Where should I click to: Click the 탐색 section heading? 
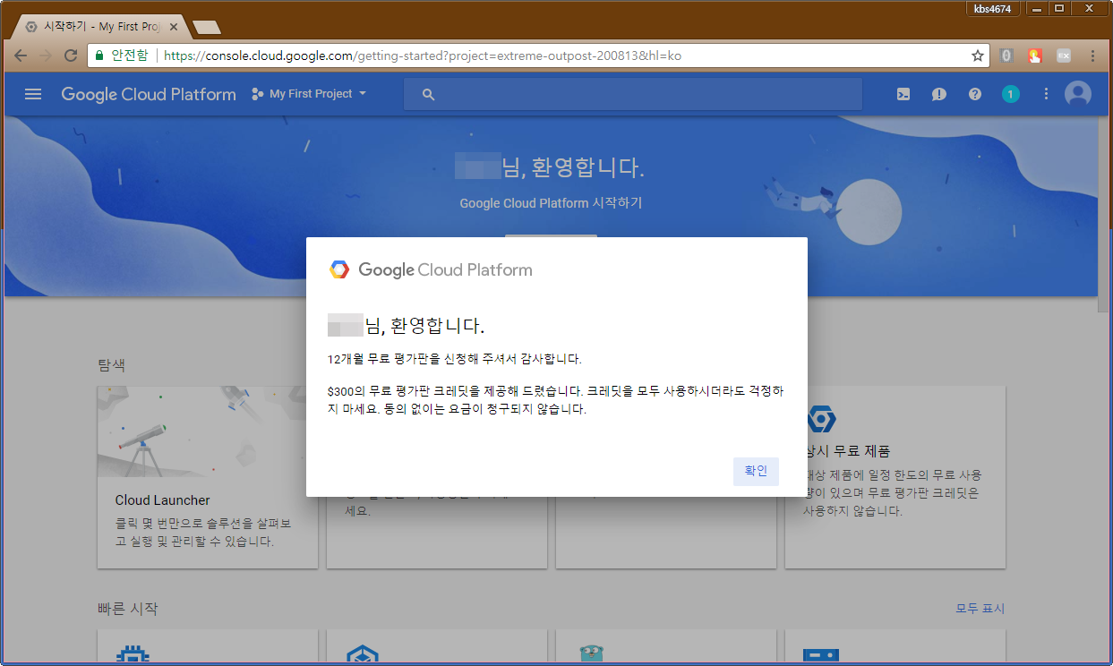(x=111, y=365)
